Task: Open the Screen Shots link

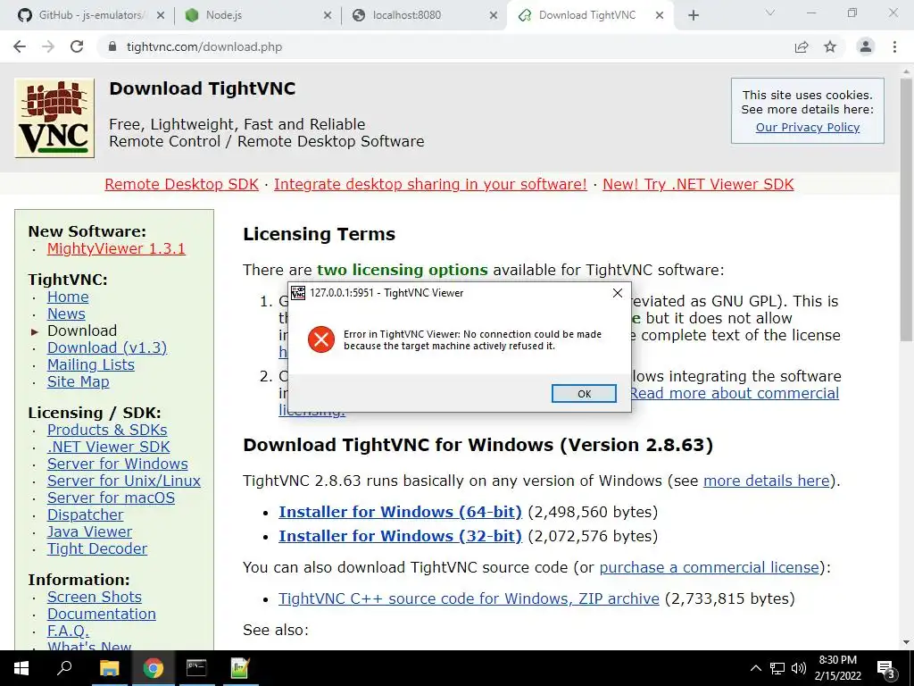Action: [x=94, y=597]
